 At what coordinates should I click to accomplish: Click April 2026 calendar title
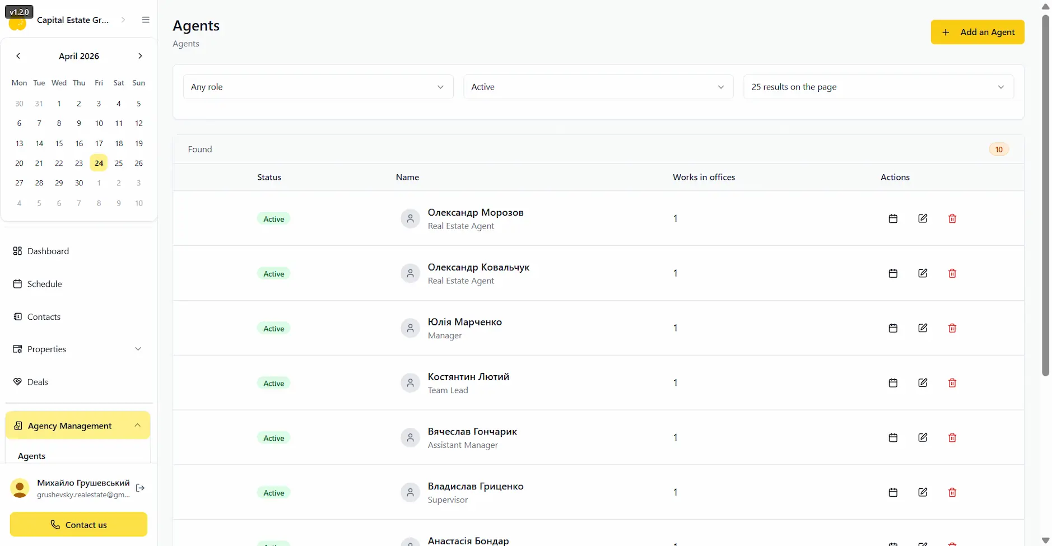click(79, 56)
